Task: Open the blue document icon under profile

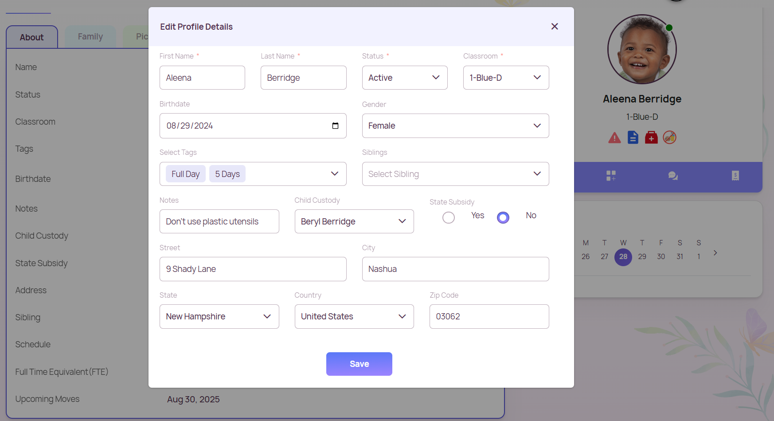Action: [x=633, y=138]
